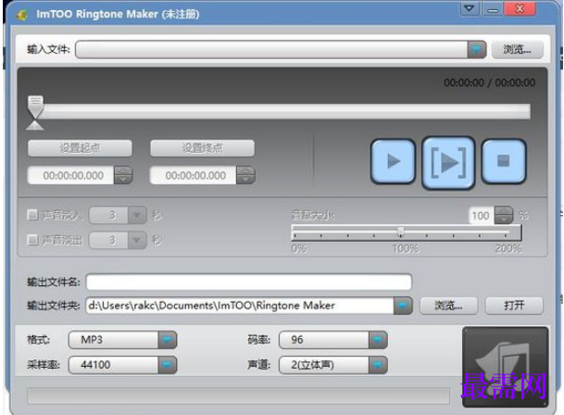
Task: Click the 00:00:00 / 00:00:00 time display
Action: pos(489,82)
